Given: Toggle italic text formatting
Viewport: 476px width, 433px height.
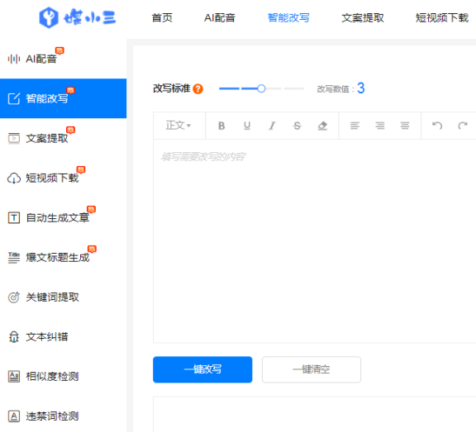Looking at the screenshot, I should 272,126.
